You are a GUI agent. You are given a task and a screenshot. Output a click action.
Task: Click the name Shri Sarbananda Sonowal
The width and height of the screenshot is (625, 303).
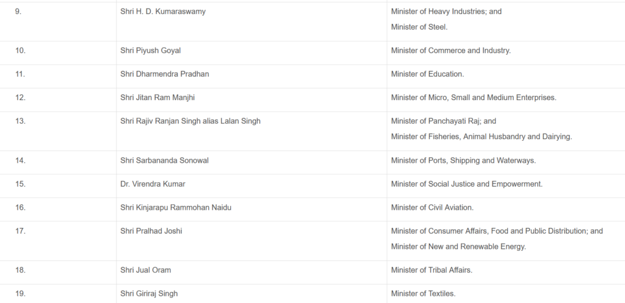161,160
